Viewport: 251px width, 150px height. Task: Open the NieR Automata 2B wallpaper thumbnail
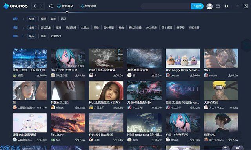[144, 123]
